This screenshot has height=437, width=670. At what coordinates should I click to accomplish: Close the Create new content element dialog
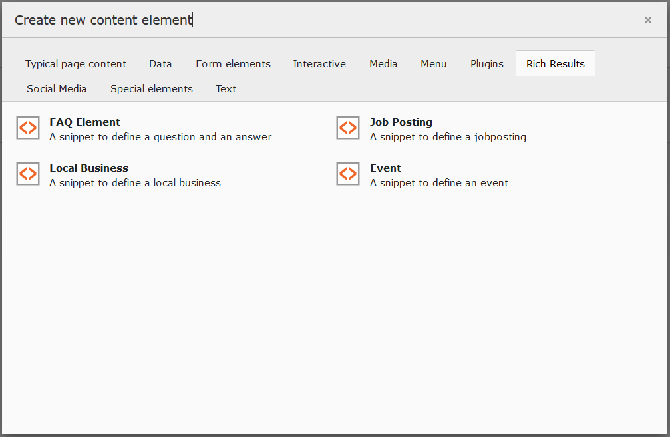(x=647, y=20)
